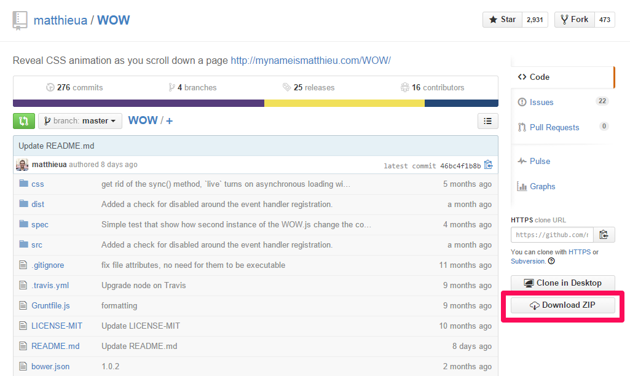The width and height of the screenshot is (630, 376).
Task: Click the purple language bar segment
Action: pos(139,103)
